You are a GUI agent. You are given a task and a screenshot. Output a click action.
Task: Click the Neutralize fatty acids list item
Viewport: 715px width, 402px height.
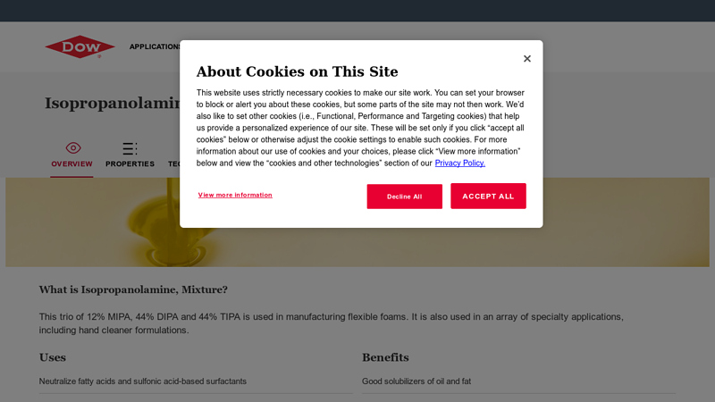click(143, 381)
